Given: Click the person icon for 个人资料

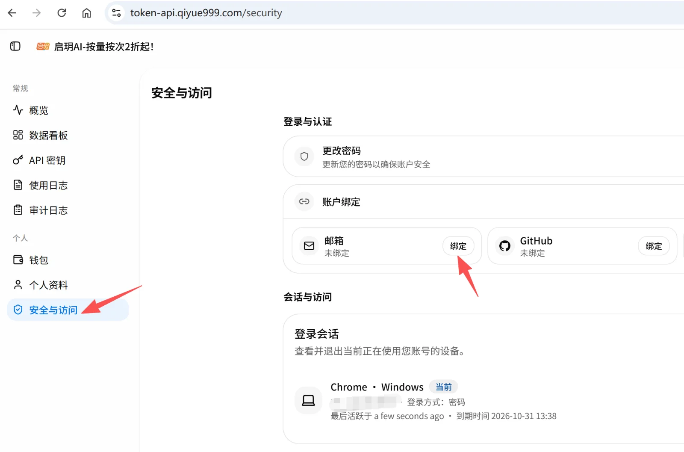Looking at the screenshot, I should point(18,284).
